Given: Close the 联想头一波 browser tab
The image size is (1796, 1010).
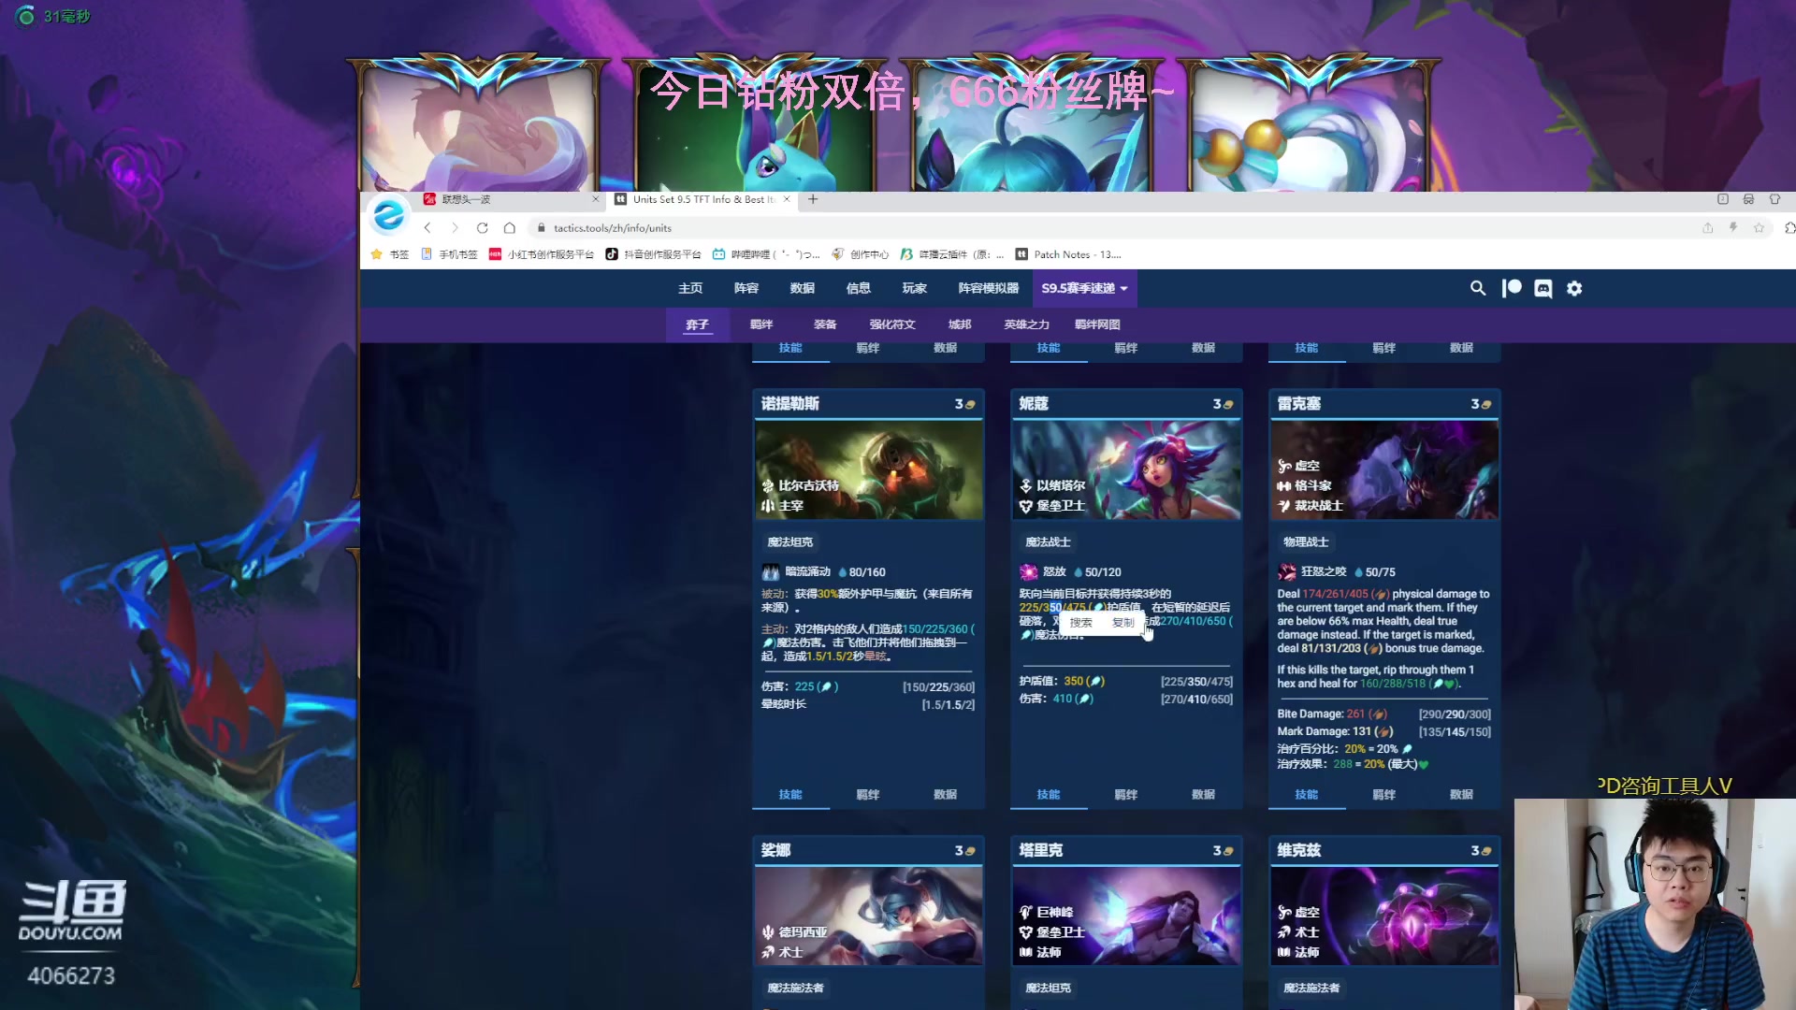Looking at the screenshot, I should click(x=596, y=199).
